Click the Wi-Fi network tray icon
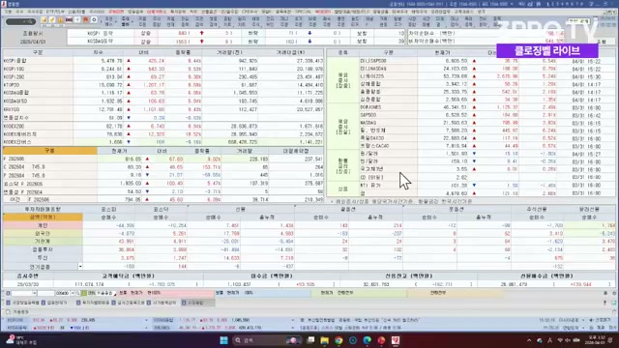619x348 pixels. [x=560, y=340]
